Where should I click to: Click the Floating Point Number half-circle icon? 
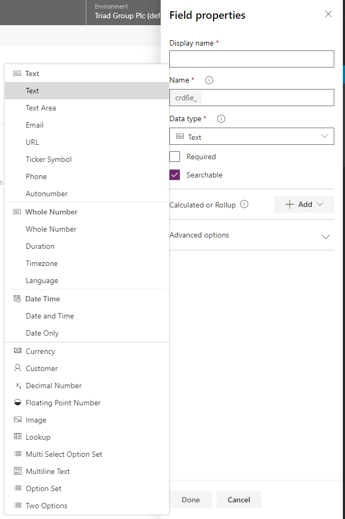coord(18,403)
